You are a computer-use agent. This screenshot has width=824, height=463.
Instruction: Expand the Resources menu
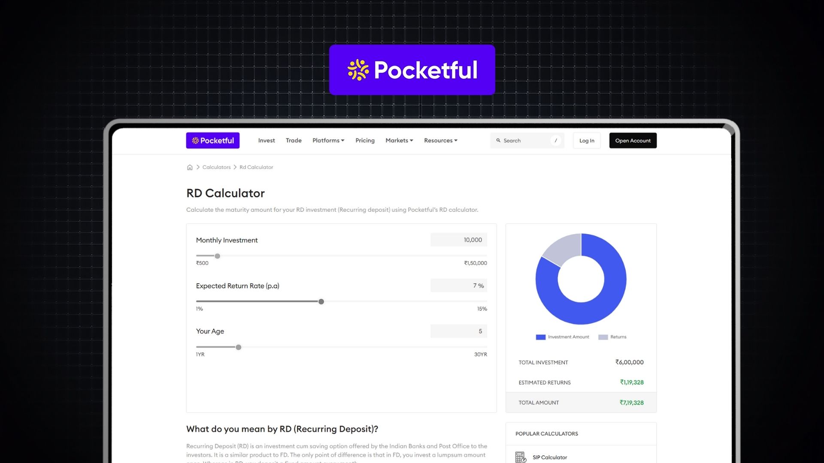440,140
